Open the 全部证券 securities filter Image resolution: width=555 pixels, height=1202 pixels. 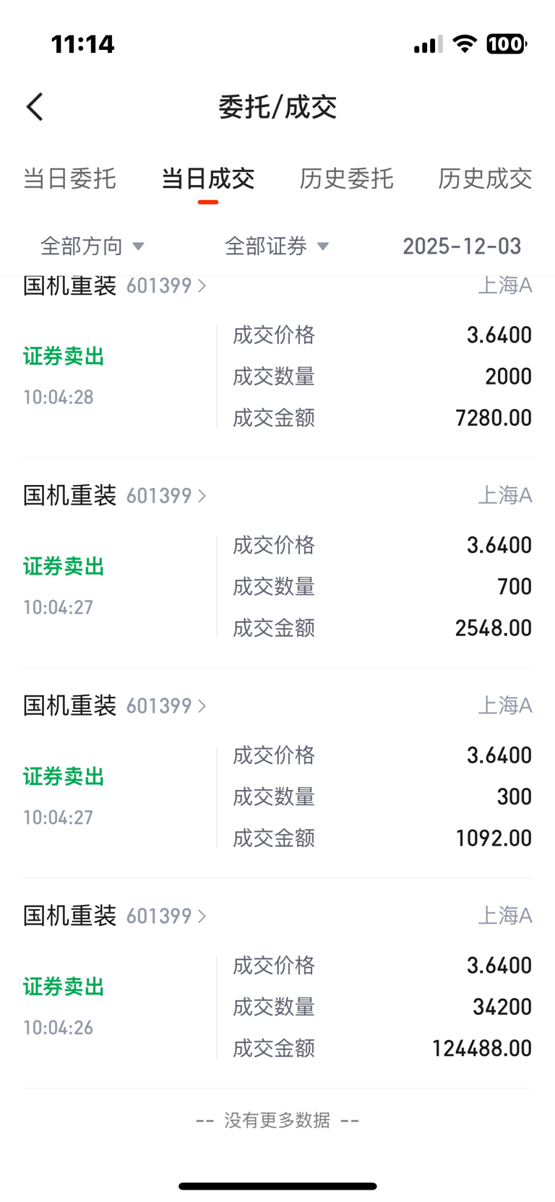coord(277,246)
